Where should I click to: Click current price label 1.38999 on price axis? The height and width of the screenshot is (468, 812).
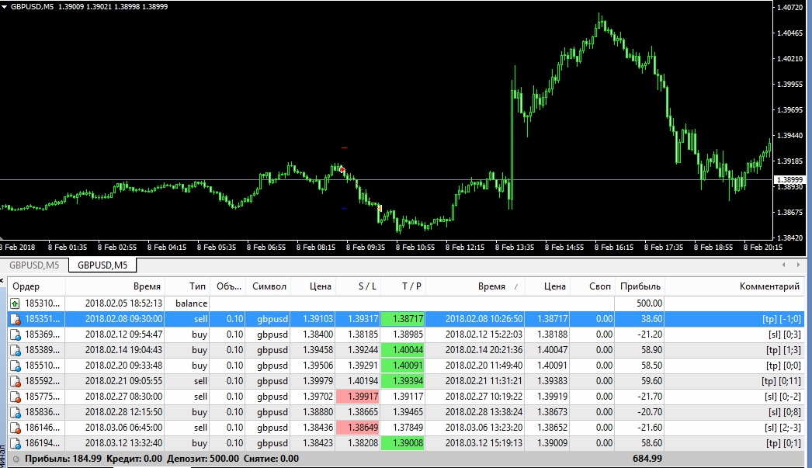789,179
